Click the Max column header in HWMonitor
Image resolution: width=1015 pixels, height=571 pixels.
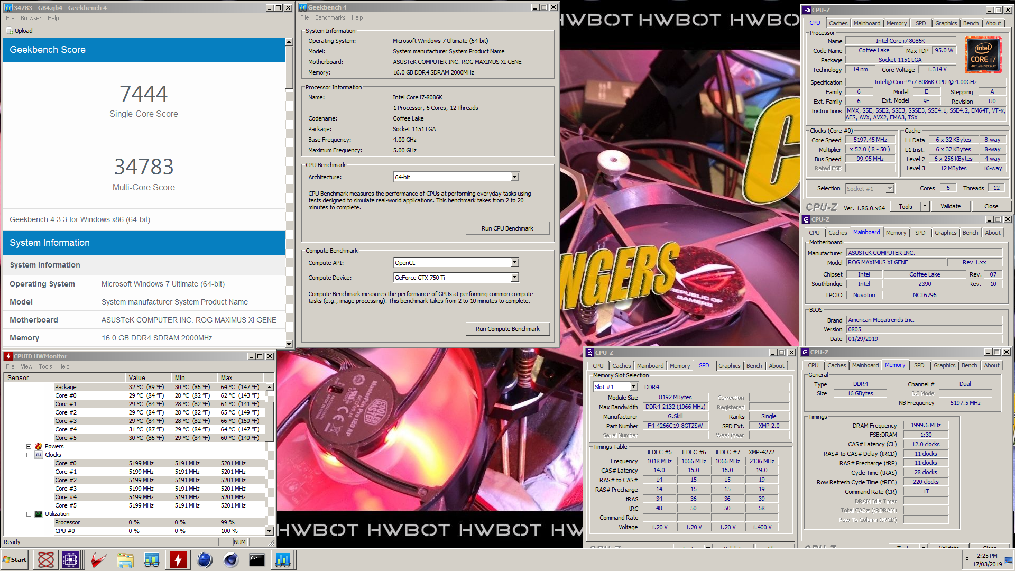[241, 378]
